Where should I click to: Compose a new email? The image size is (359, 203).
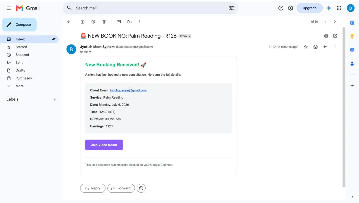(x=19, y=25)
